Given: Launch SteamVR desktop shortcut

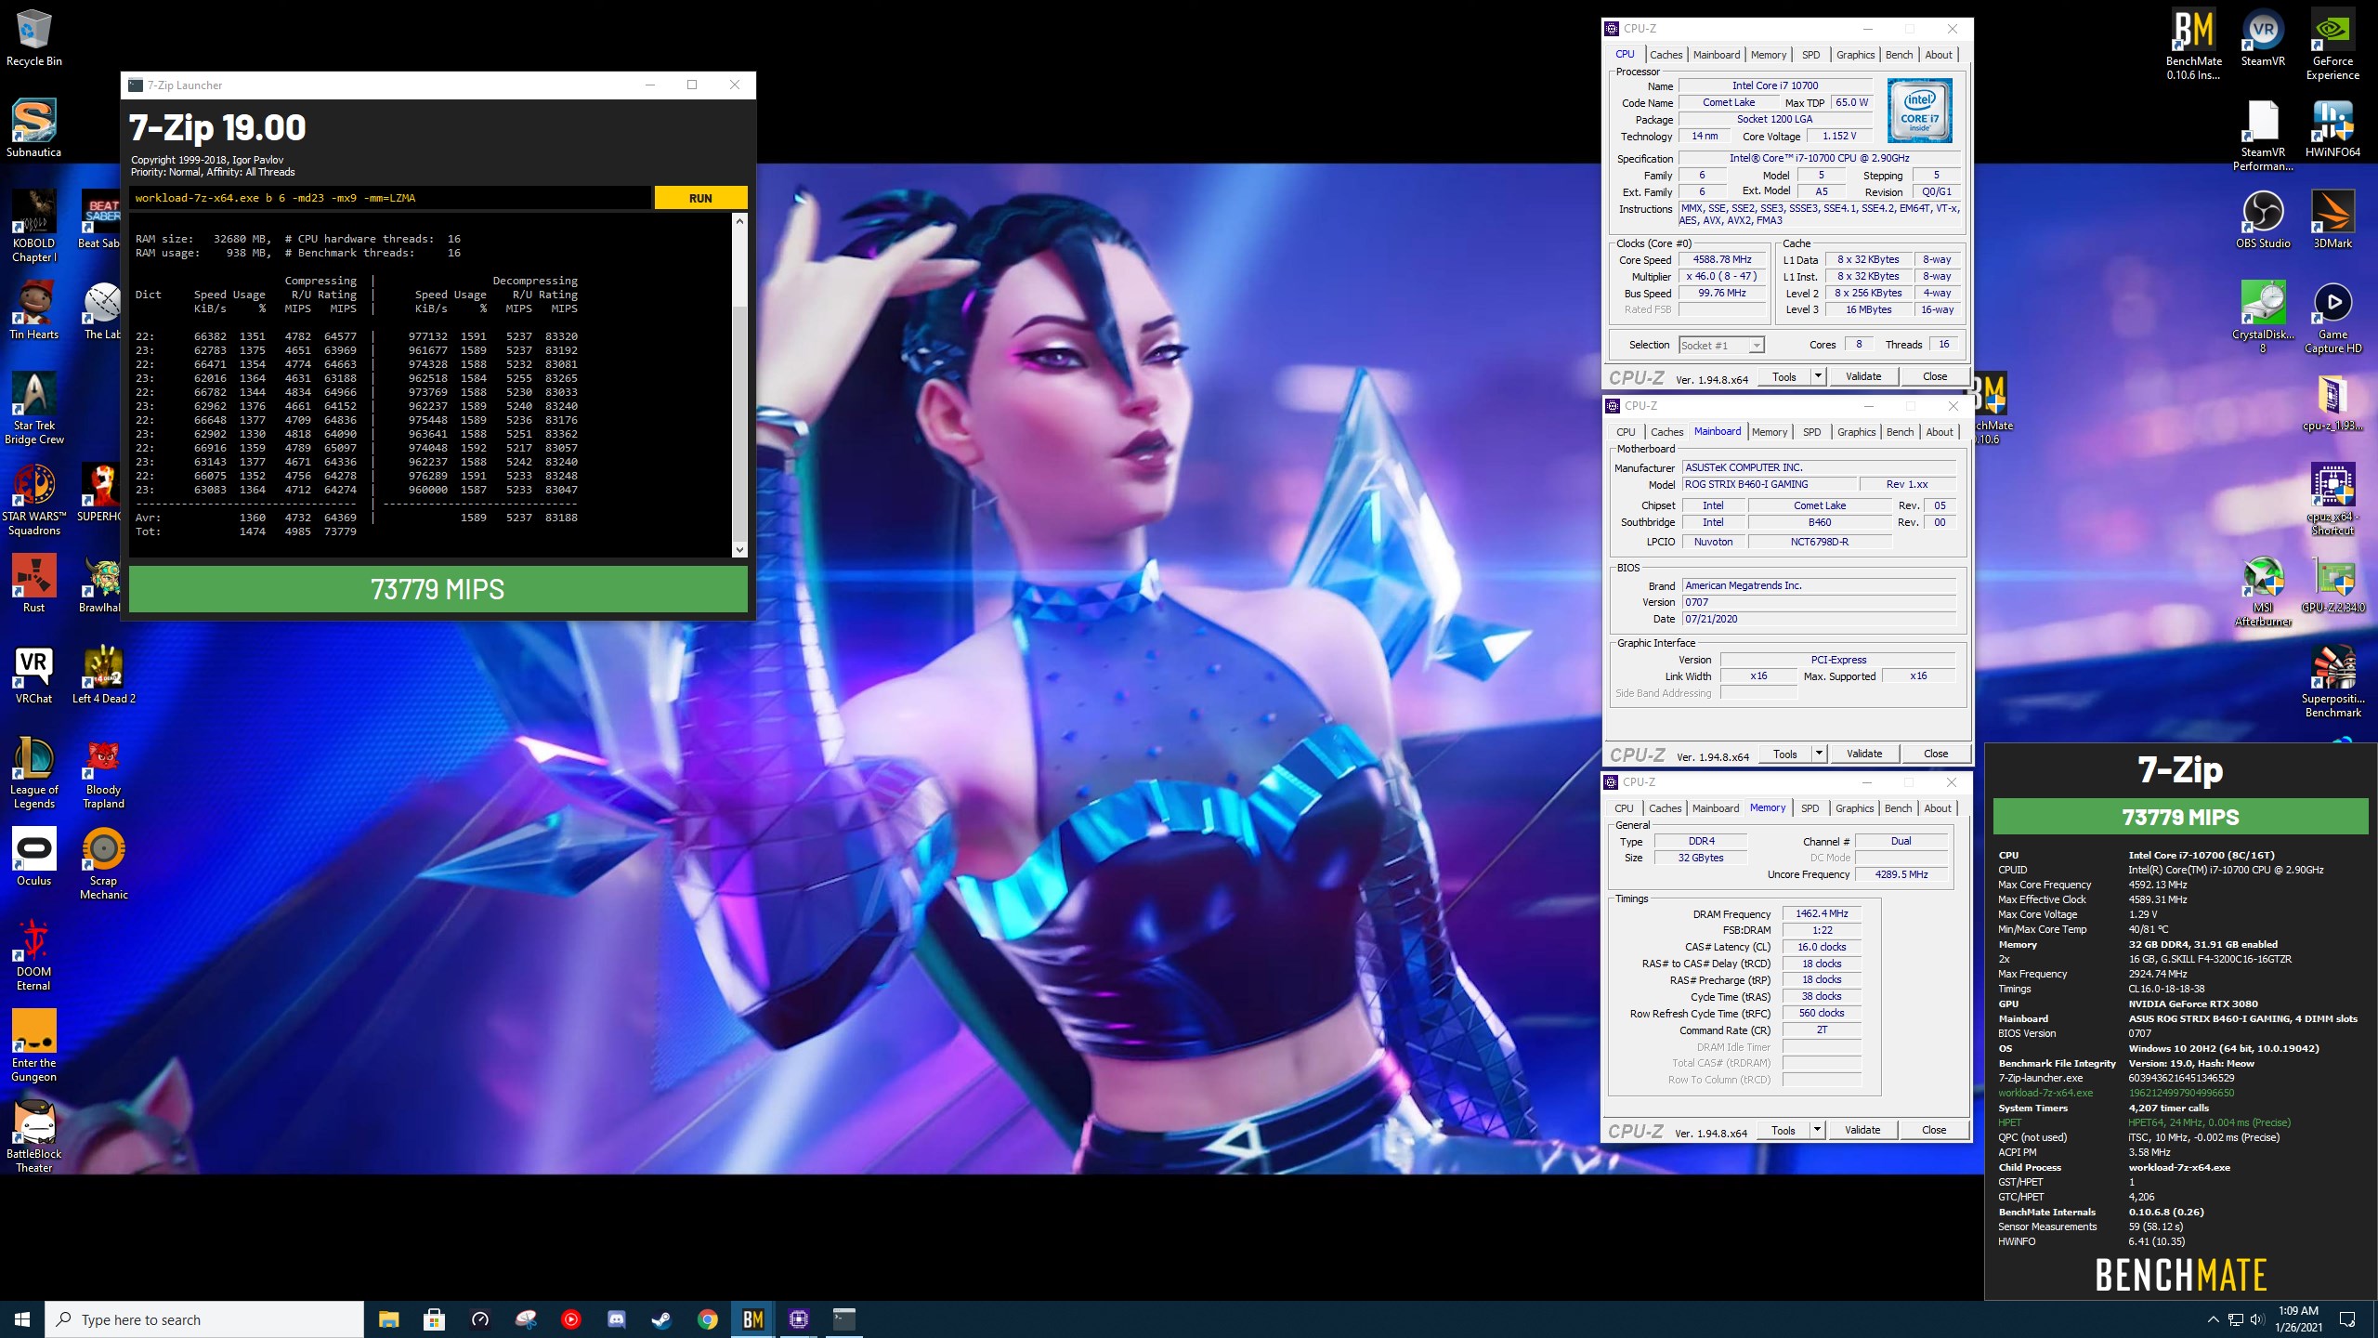Looking at the screenshot, I should click(x=2263, y=38).
